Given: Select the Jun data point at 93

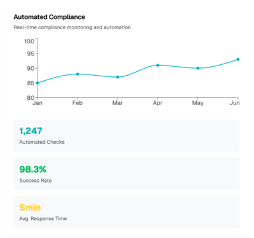Looking at the screenshot, I should point(238,59).
